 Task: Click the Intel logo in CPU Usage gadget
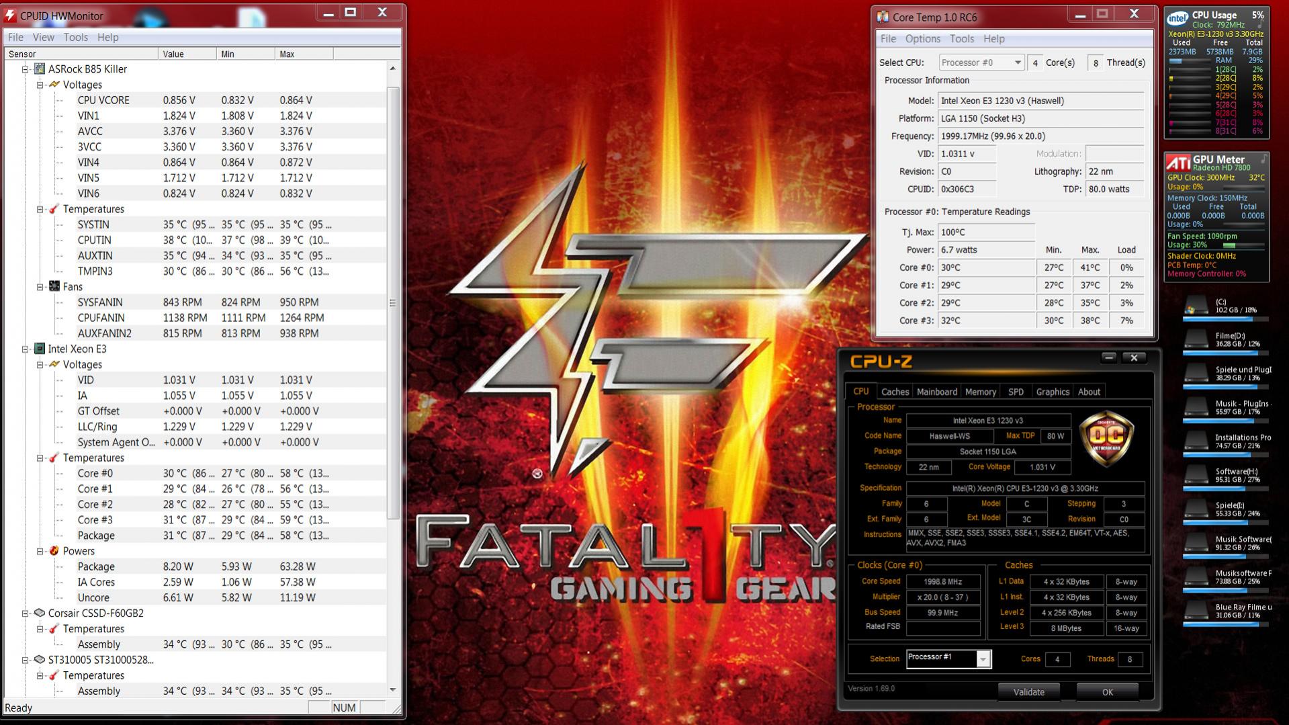pos(1177,19)
